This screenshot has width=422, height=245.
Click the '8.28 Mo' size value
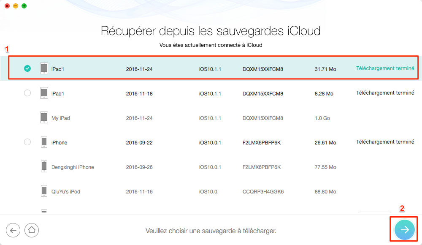(x=324, y=93)
